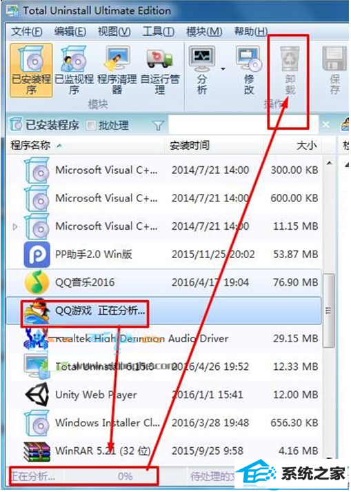Click the 修改 toolbar icon
This screenshot has width=351, height=492.
249,59
